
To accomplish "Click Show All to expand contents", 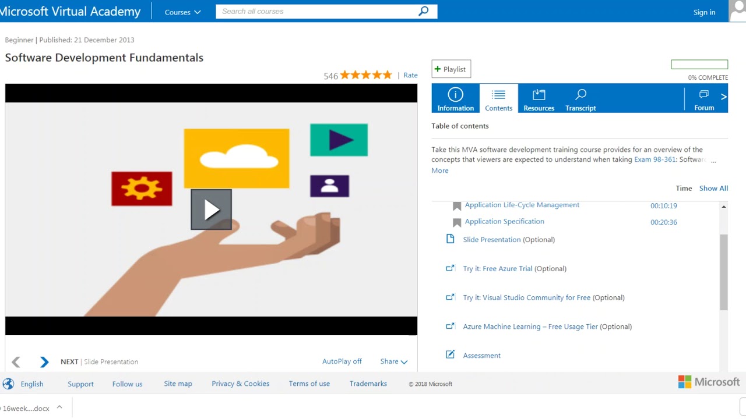I will [x=713, y=188].
